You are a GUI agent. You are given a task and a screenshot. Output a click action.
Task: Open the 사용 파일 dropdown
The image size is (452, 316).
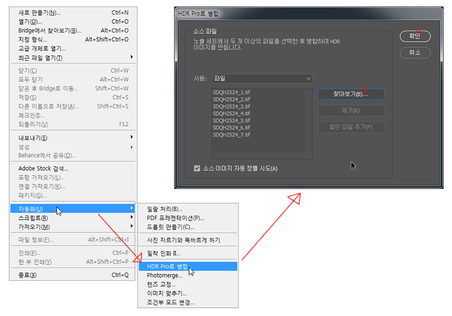coord(262,78)
